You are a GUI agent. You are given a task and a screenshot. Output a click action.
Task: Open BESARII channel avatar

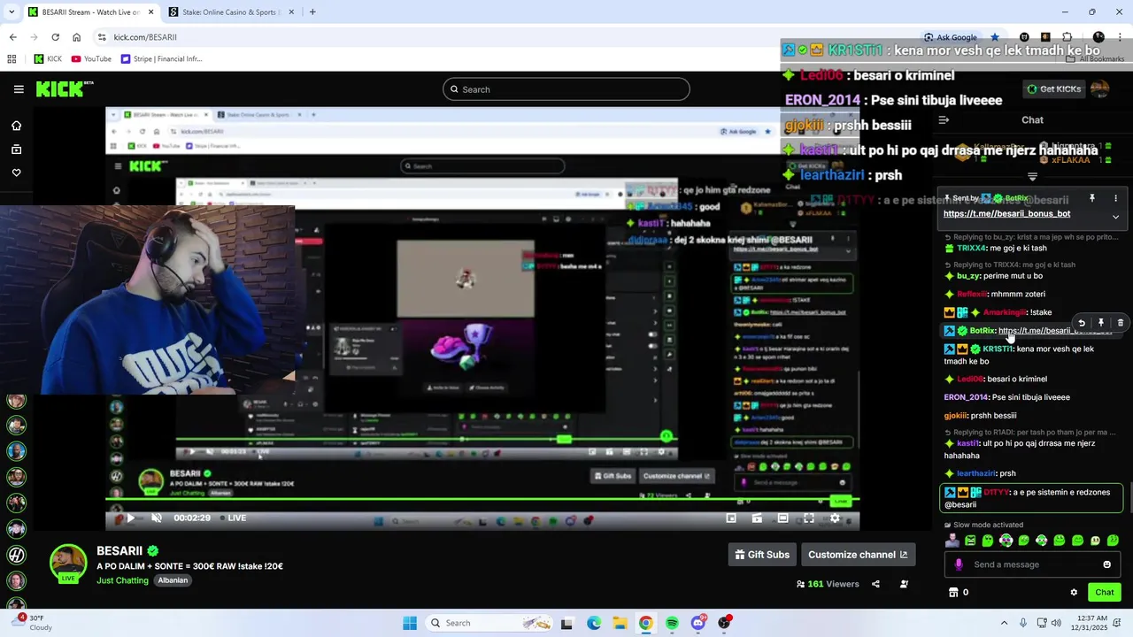[68, 563]
